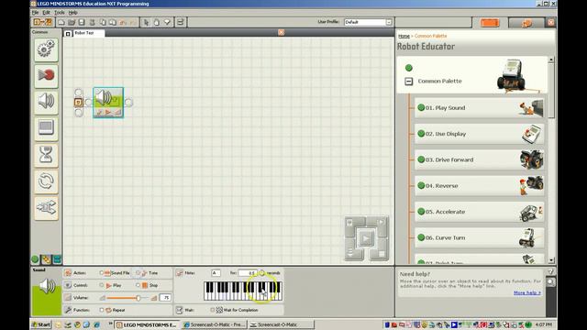This screenshot has width=587, height=330.
Task: Select the Comment tool
Action: (167, 22)
